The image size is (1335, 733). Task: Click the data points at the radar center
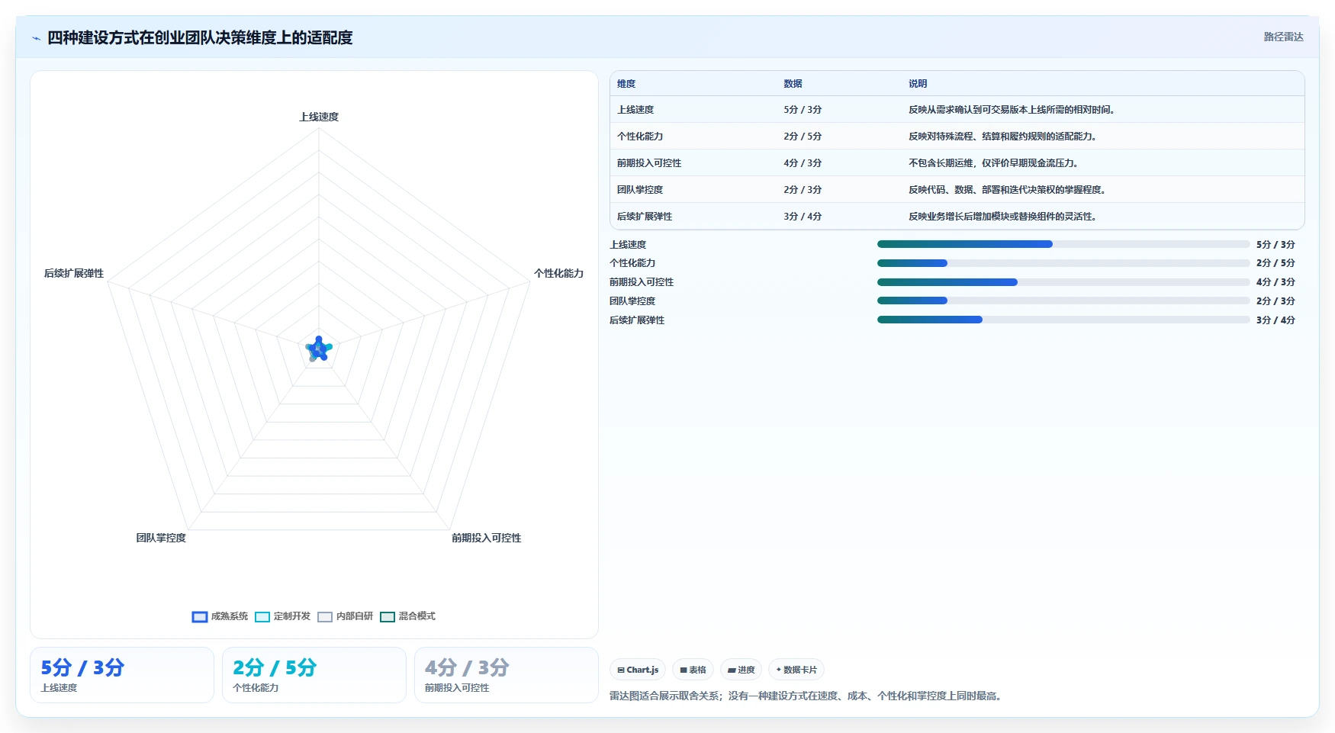319,349
